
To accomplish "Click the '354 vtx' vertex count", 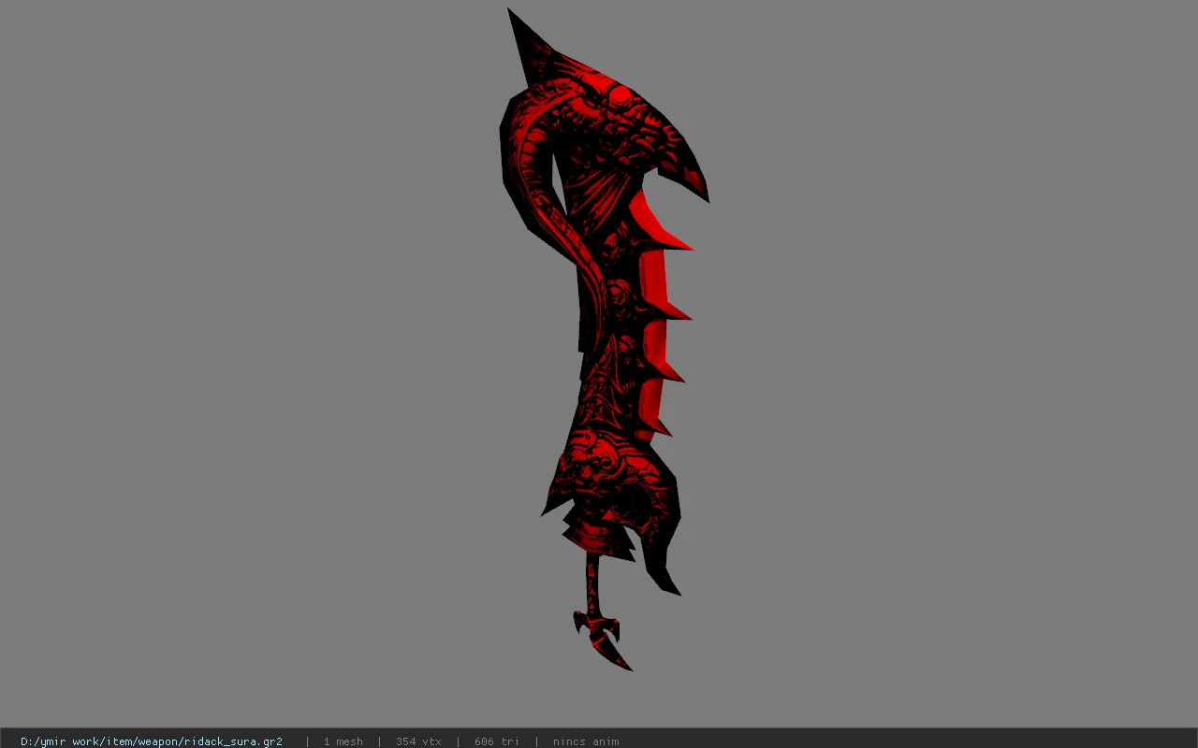I will tap(418, 741).
